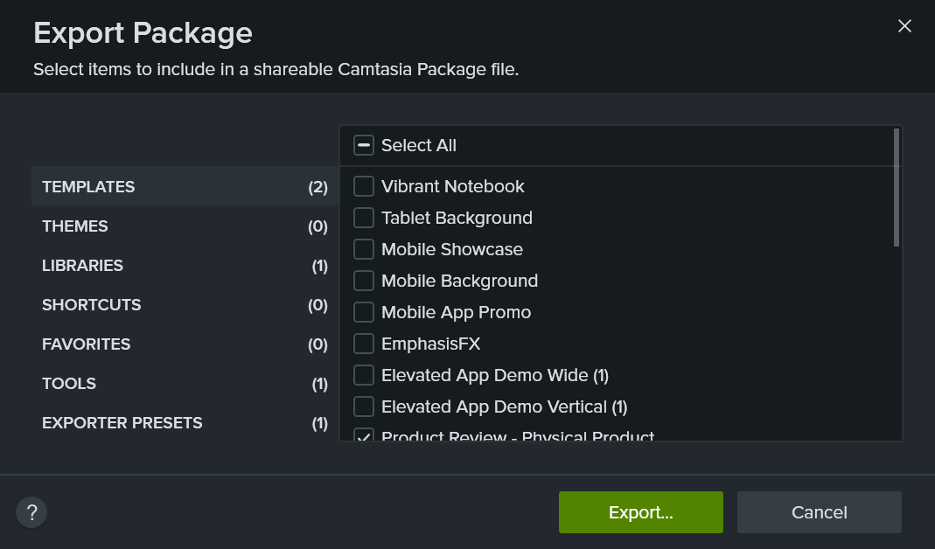Open the Themes category

[184, 226]
